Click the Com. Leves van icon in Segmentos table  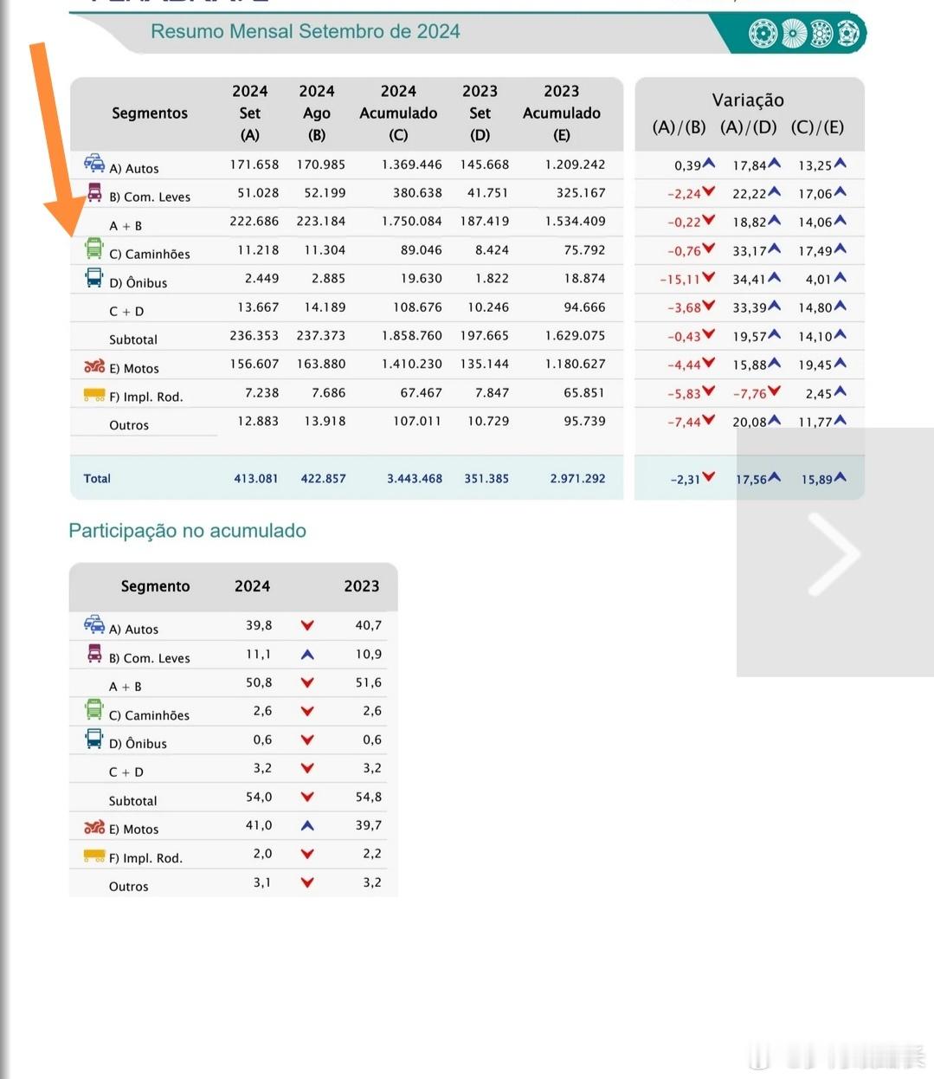click(x=94, y=191)
